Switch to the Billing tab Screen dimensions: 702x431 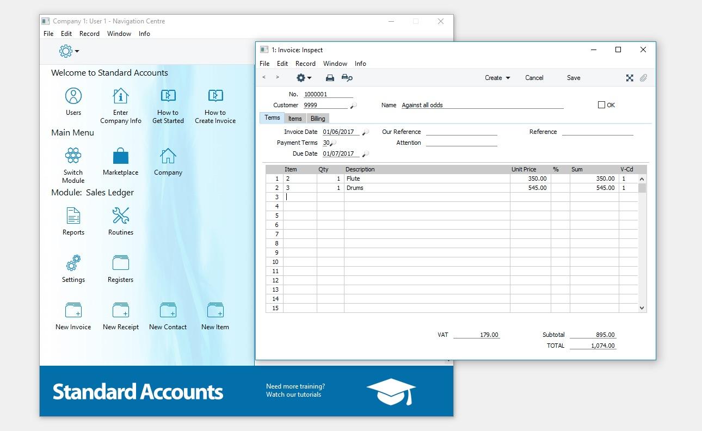click(x=318, y=119)
